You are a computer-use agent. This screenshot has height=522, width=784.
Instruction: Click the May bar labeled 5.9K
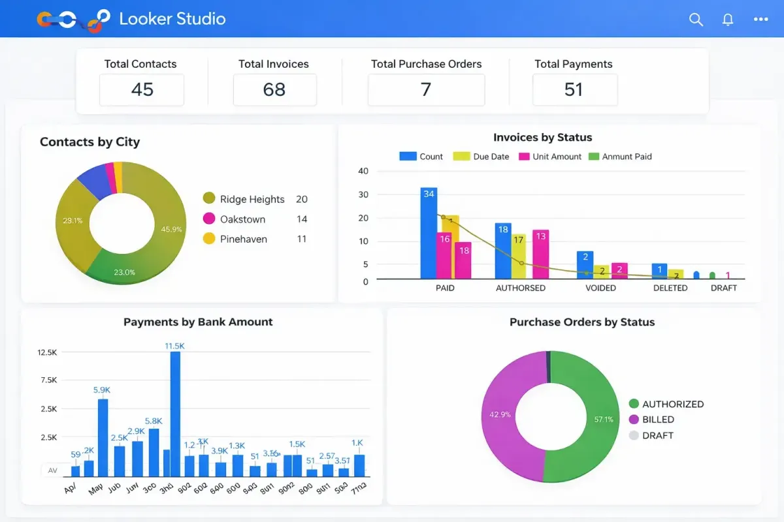103,438
